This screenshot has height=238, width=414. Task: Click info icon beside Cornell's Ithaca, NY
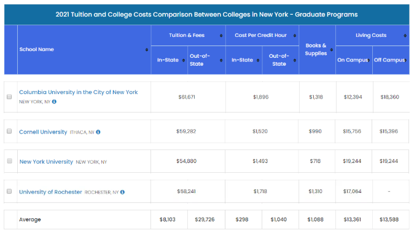[98, 132]
